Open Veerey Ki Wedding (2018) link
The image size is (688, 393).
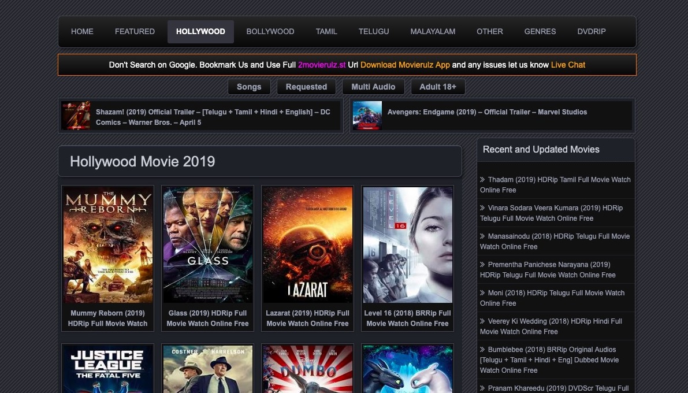tap(551, 327)
